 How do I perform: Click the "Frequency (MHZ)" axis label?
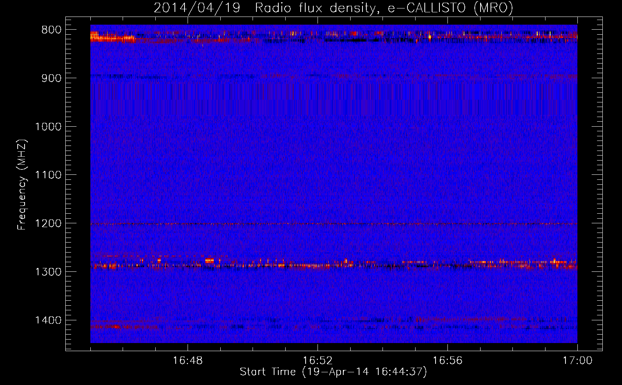pos(22,184)
